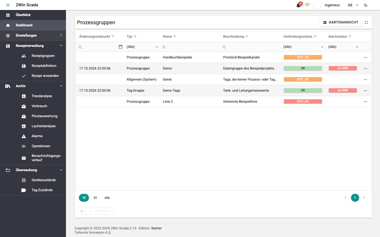
Task: Open the DE language dropdown
Action: pos(353,5)
